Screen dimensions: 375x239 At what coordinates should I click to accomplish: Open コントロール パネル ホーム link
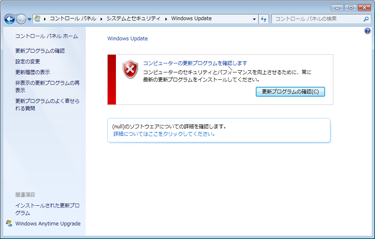[47, 36]
